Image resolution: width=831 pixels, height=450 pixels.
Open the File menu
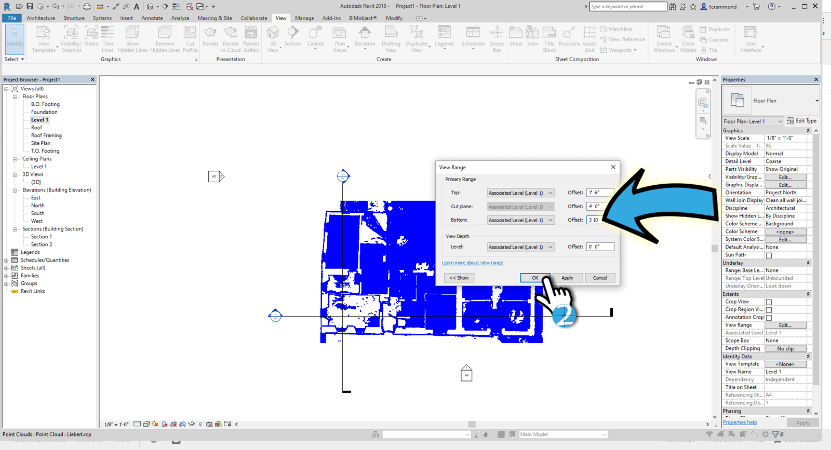pos(12,18)
